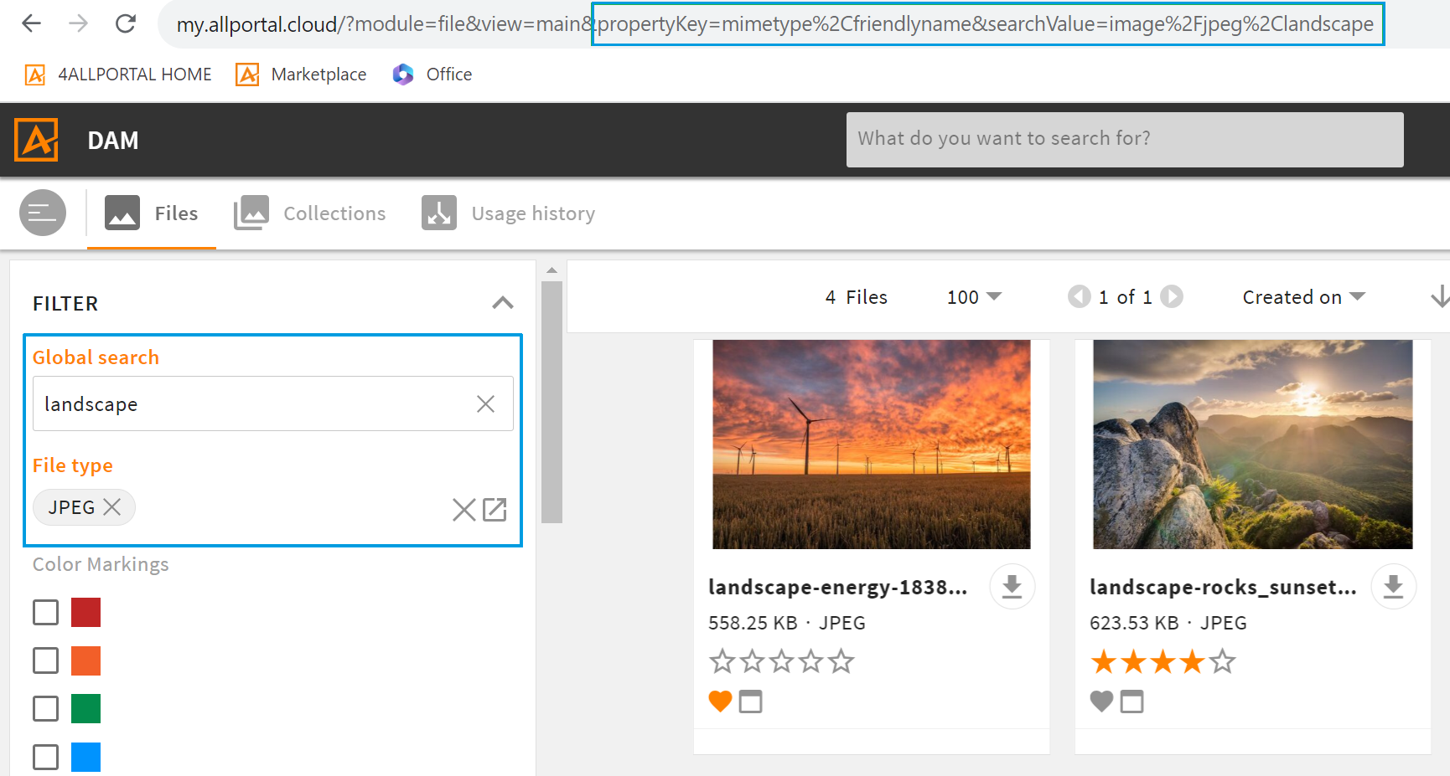
Task: Rate landscape-energy file five stars
Action: click(x=842, y=662)
